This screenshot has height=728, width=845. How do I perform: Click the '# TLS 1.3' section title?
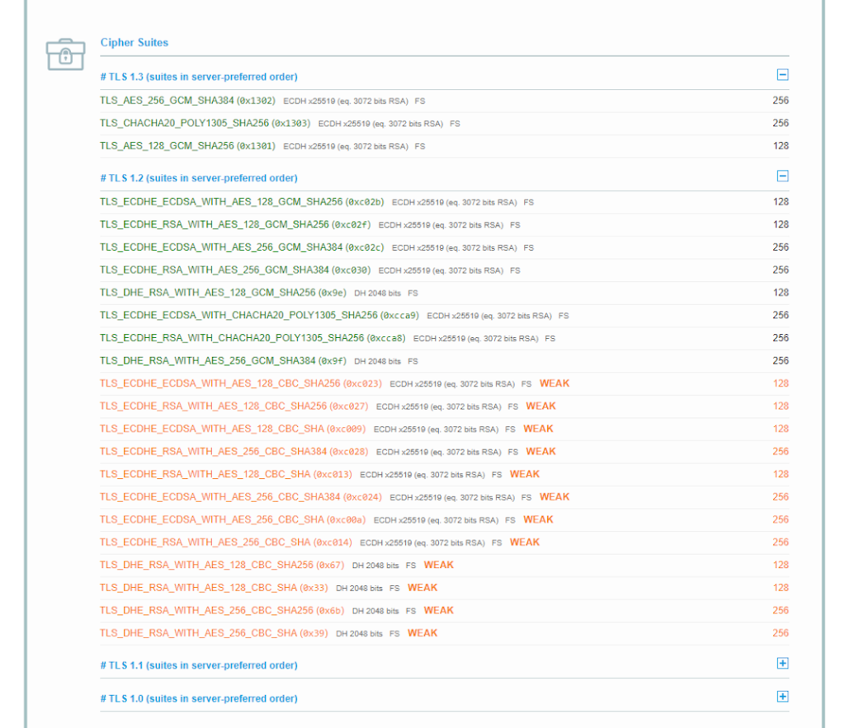click(199, 77)
